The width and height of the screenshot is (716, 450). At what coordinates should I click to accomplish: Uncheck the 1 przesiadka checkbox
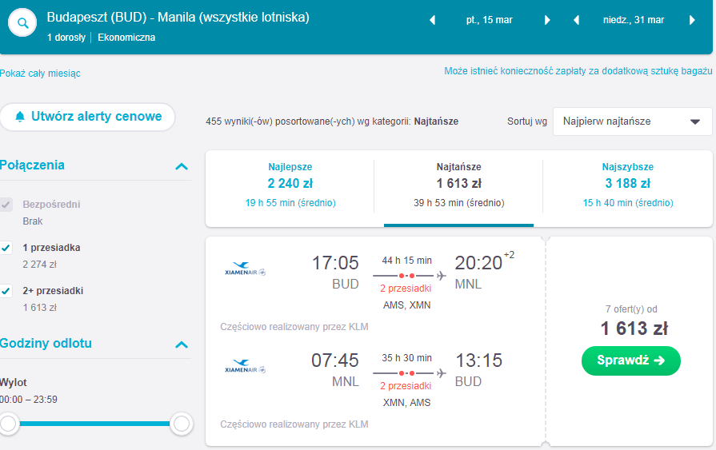coord(6,248)
